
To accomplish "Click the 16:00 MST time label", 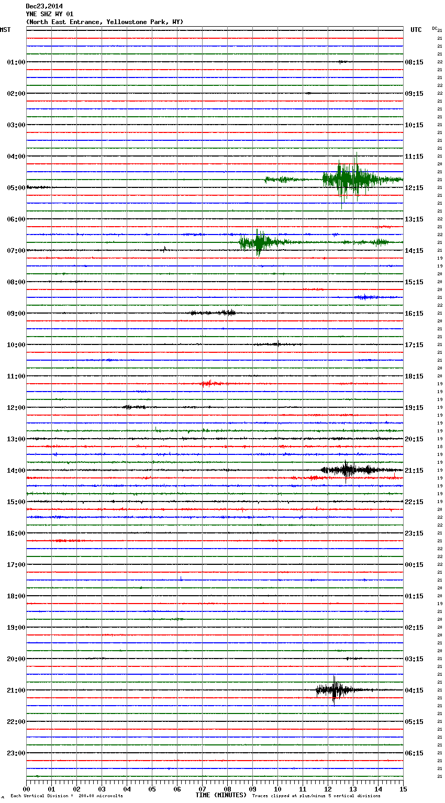I will point(16,533).
